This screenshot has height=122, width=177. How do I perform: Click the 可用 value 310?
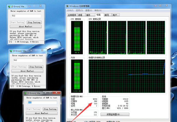coord(95,104)
